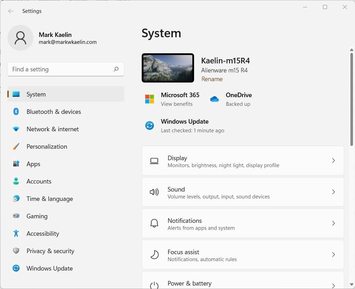Screen dimensions: 355x289
Task: Click the OneDrive cloud icon
Action: [214, 99]
